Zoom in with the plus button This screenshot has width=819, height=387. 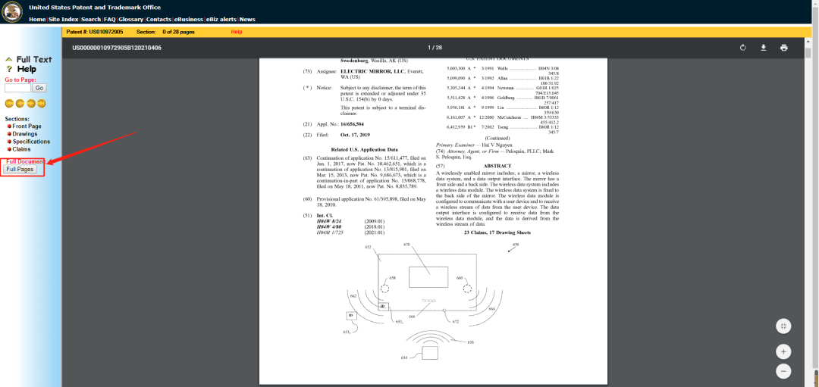[x=783, y=351]
